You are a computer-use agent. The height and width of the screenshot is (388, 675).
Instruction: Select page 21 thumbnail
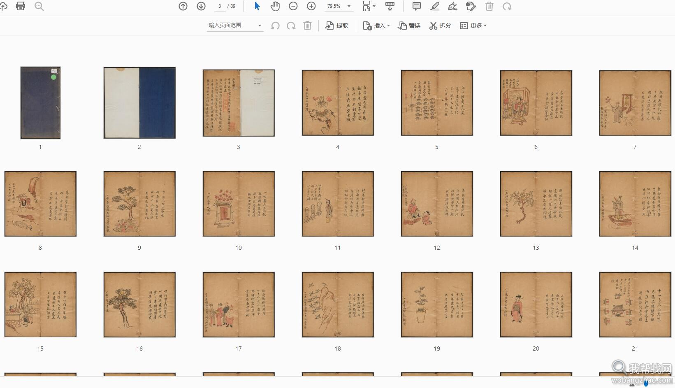635,304
